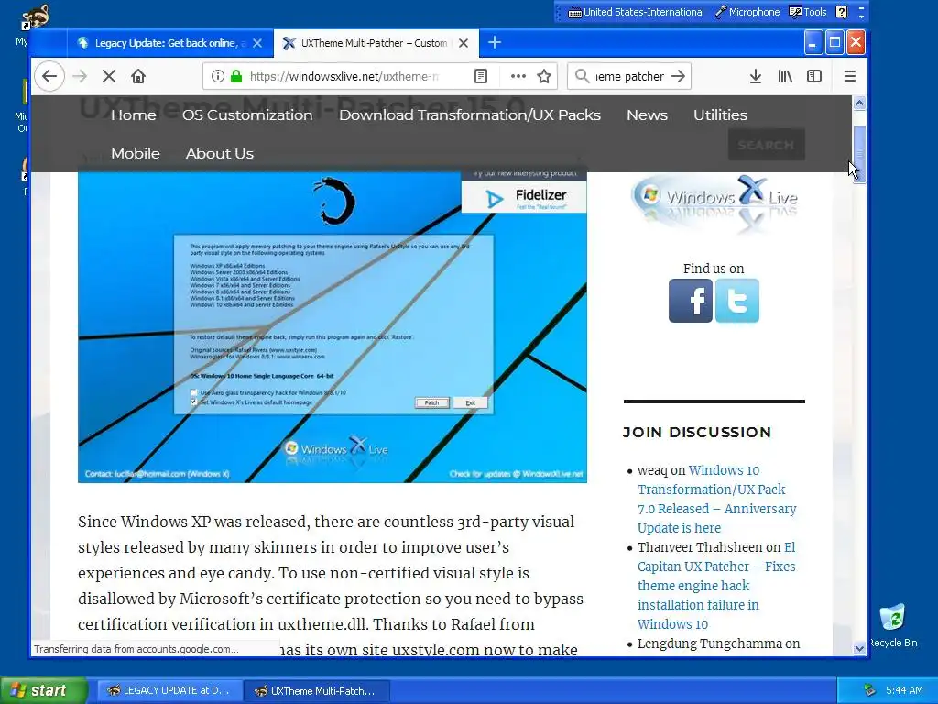Open the OS Customization menu
This screenshot has width=938, height=704.
[x=247, y=115]
